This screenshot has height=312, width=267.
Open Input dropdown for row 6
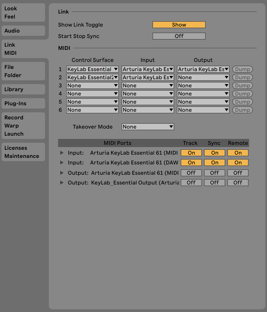pos(148,110)
